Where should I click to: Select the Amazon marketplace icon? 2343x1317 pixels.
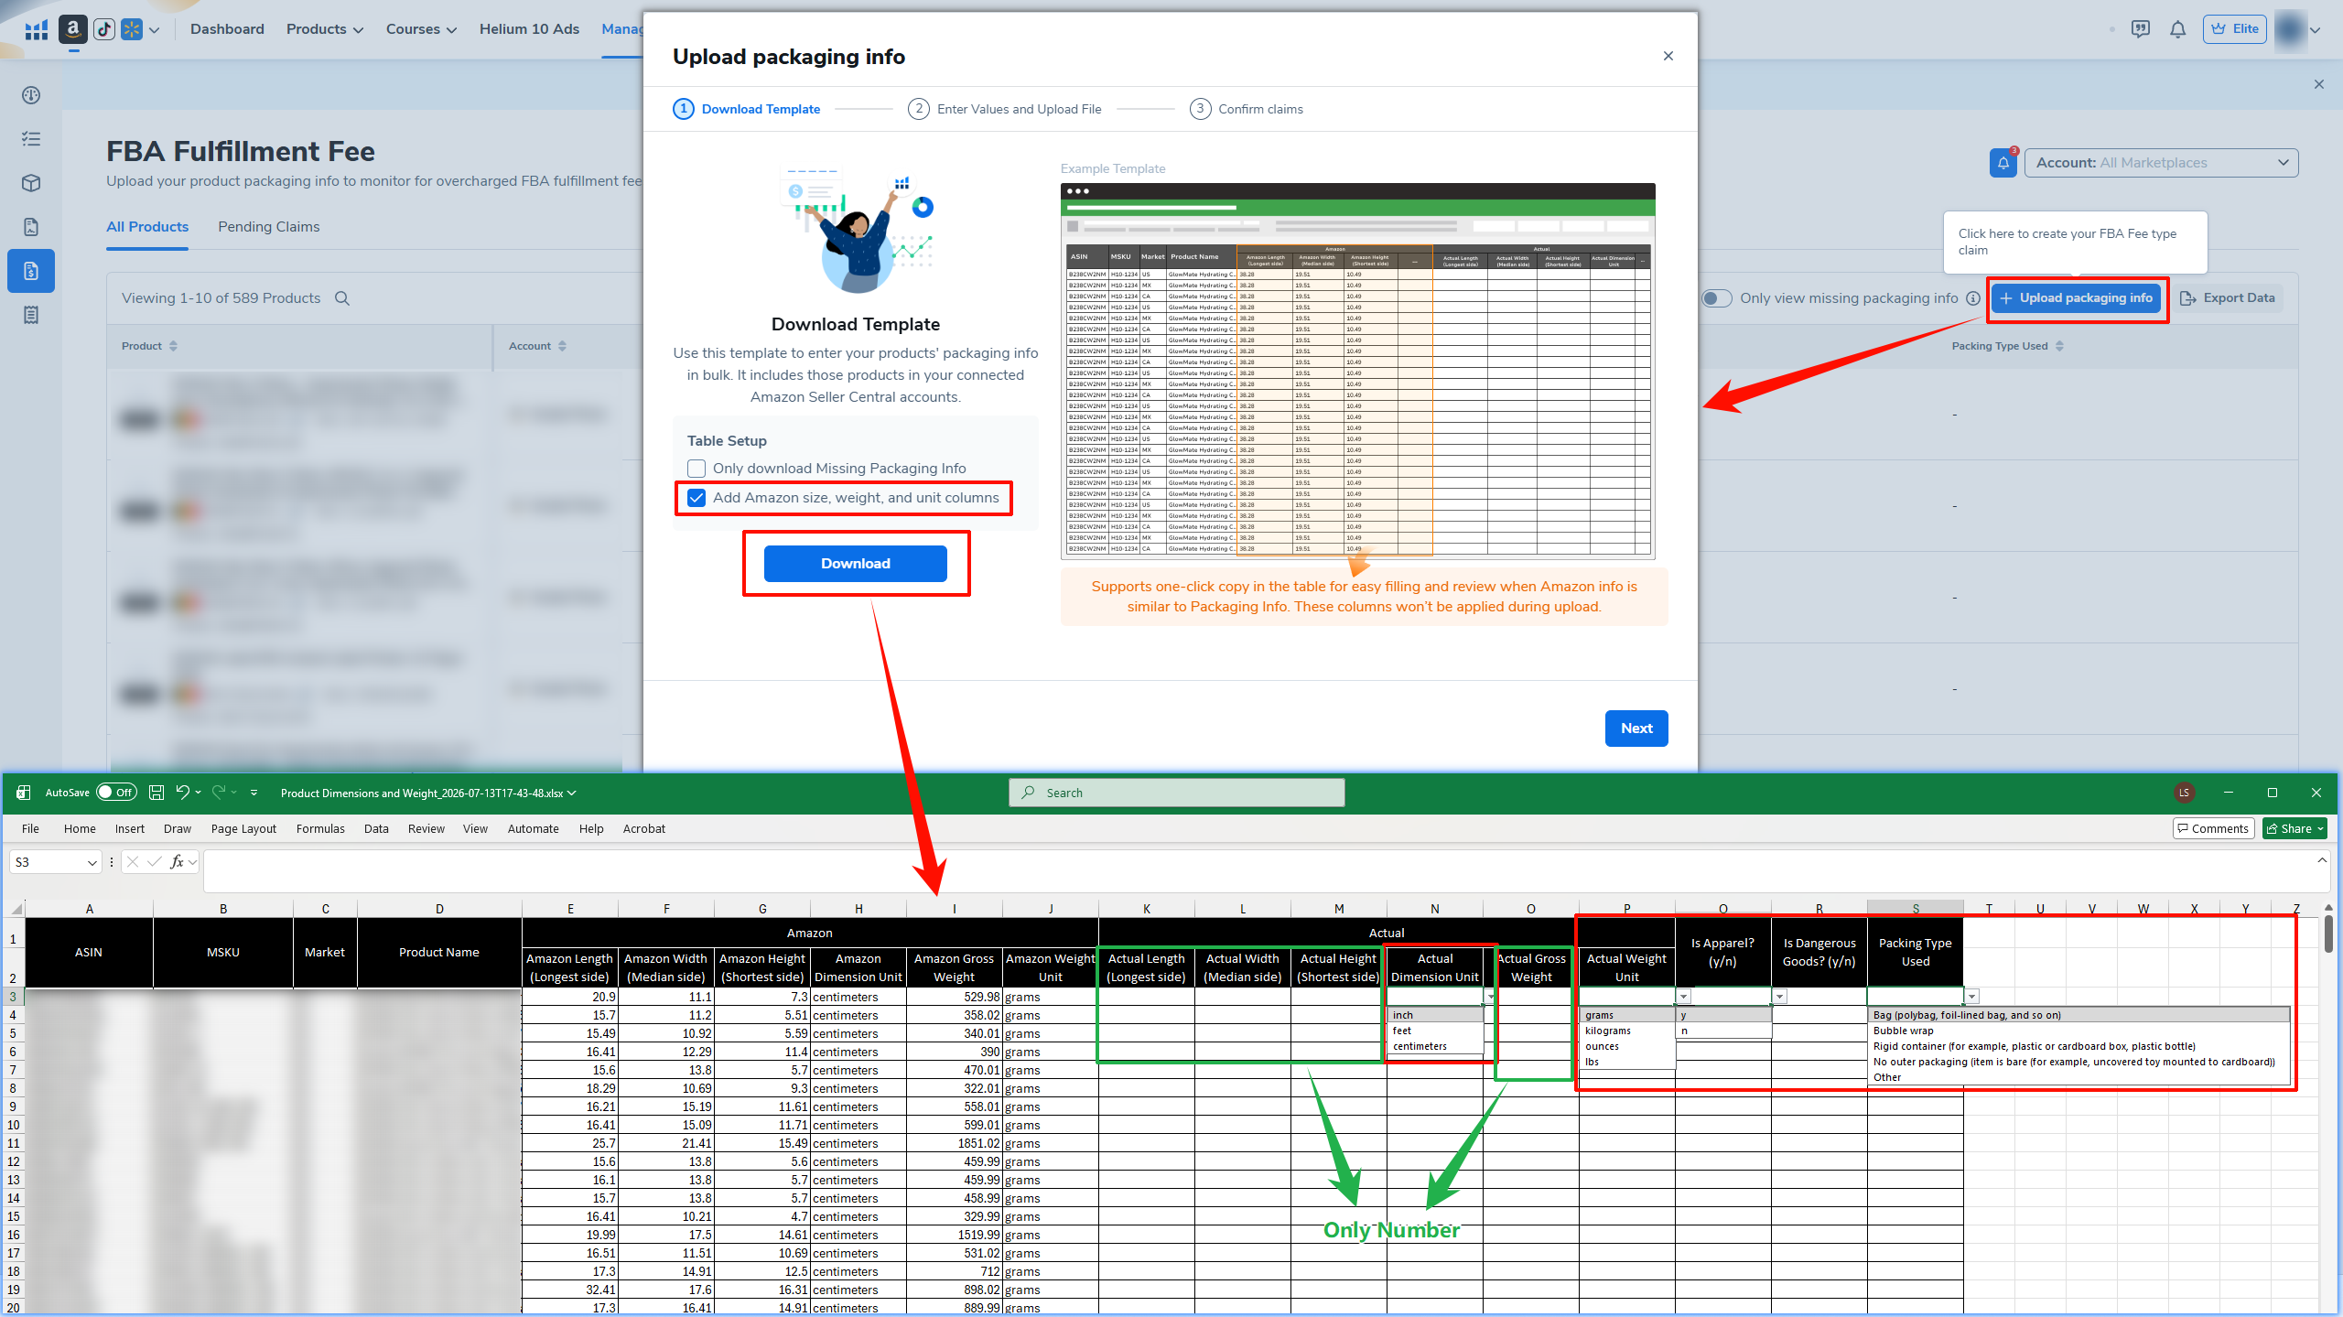pyautogui.click(x=73, y=29)
